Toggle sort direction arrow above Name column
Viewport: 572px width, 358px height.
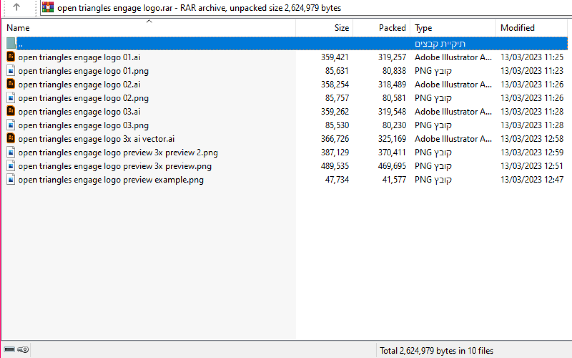click(x=149, y=21)
